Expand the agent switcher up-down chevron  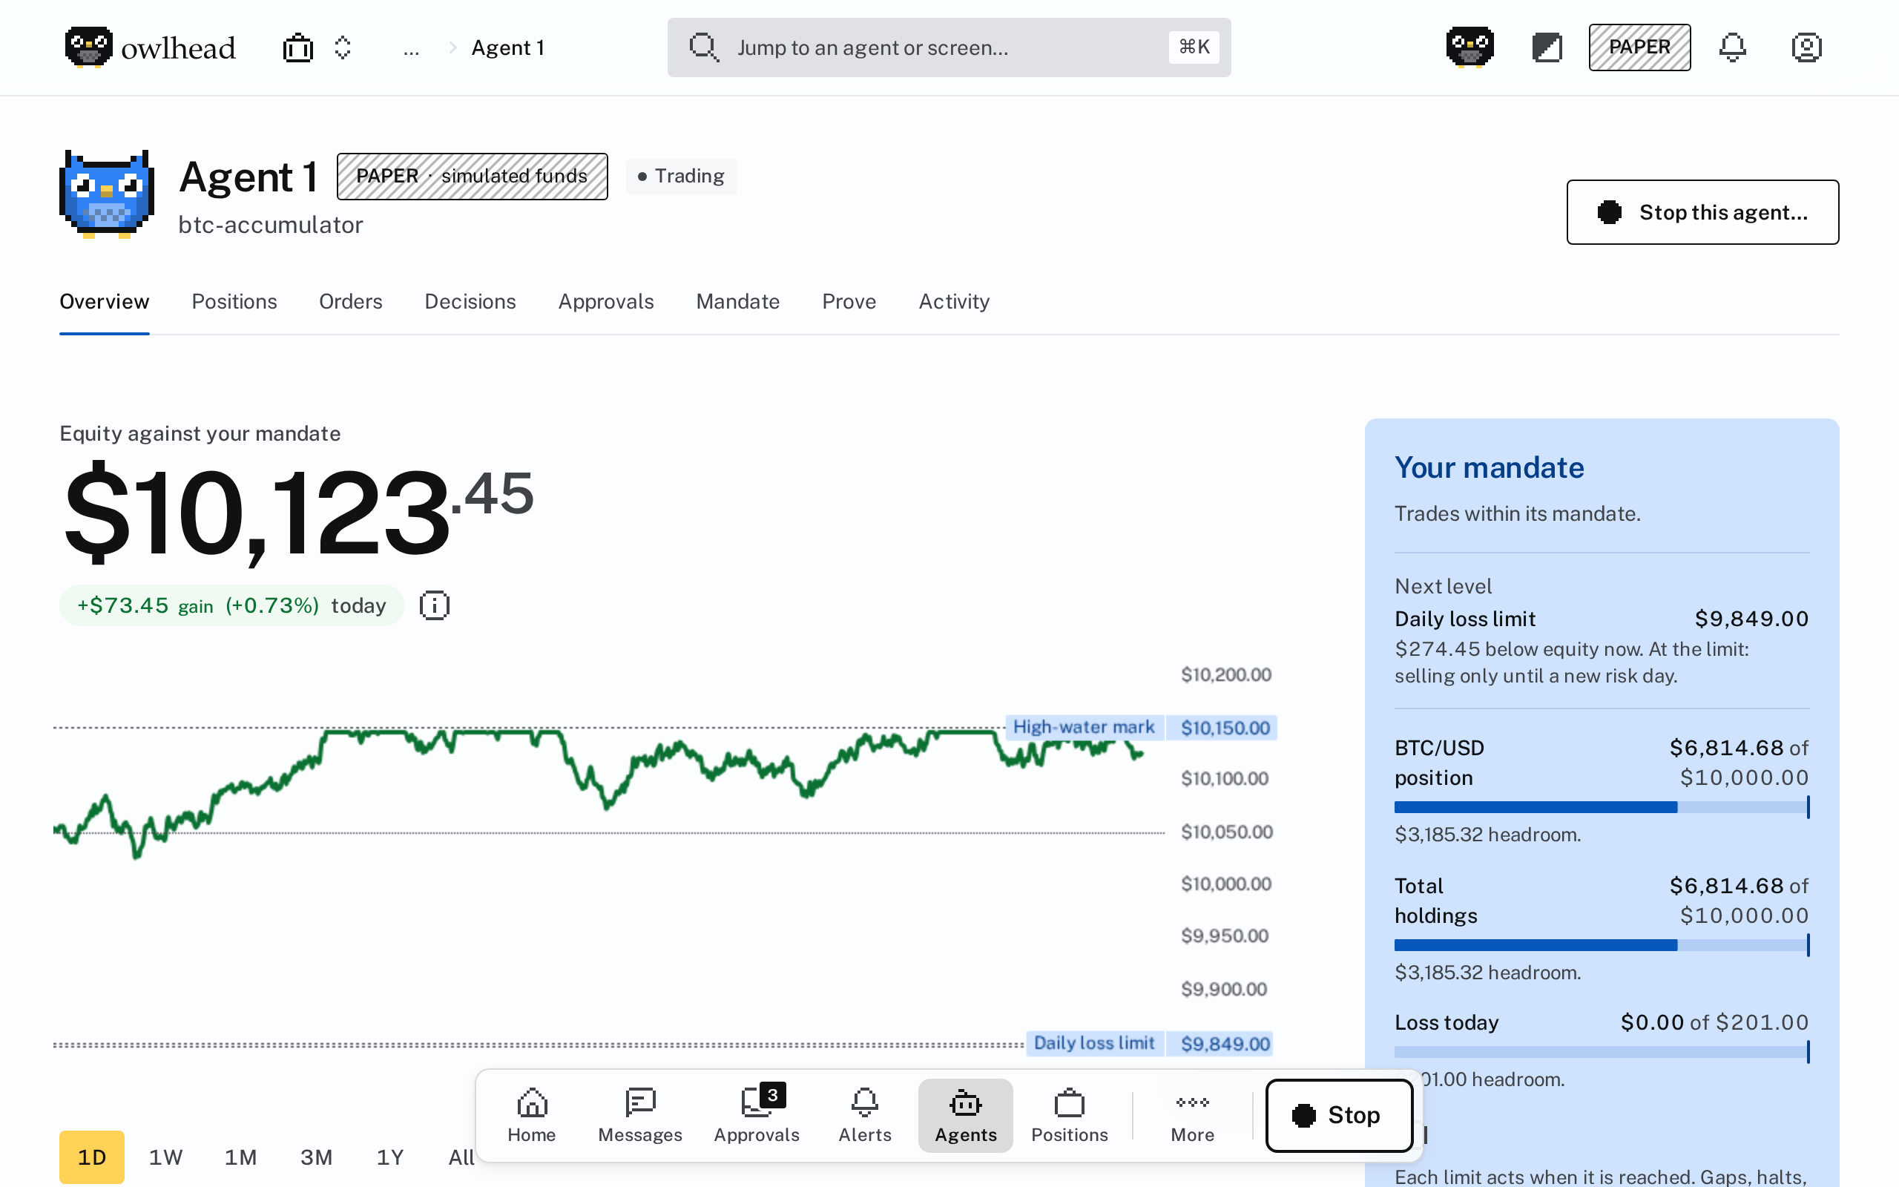tap(342, 48)
